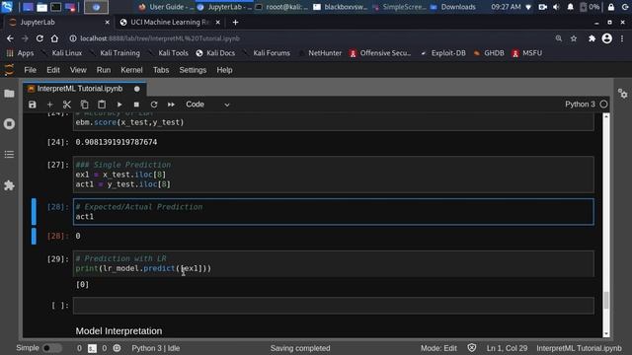Open browser three-dot menu
The width and height of the screenshot is (632, 355).
point(622,38)
